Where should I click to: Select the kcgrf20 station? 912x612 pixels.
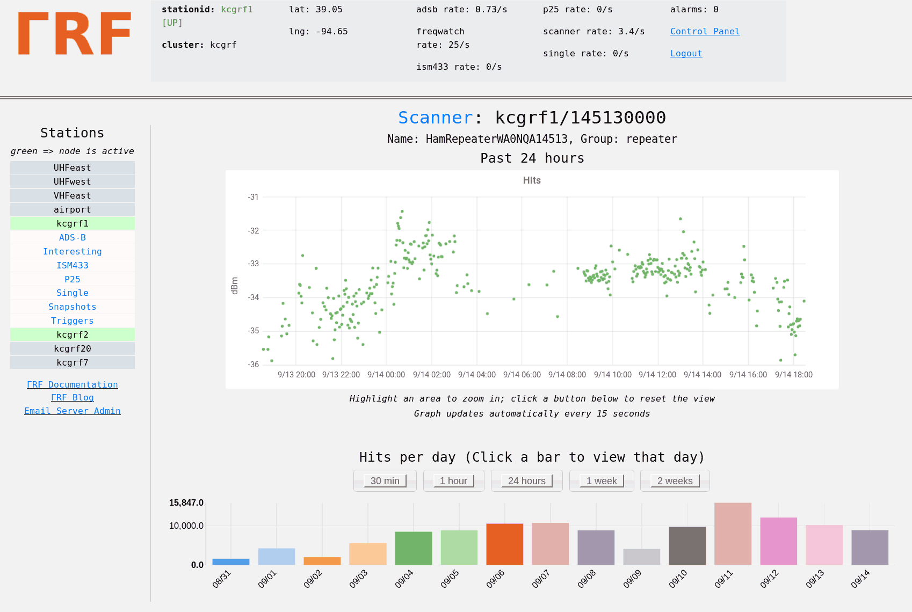point(73,348)
